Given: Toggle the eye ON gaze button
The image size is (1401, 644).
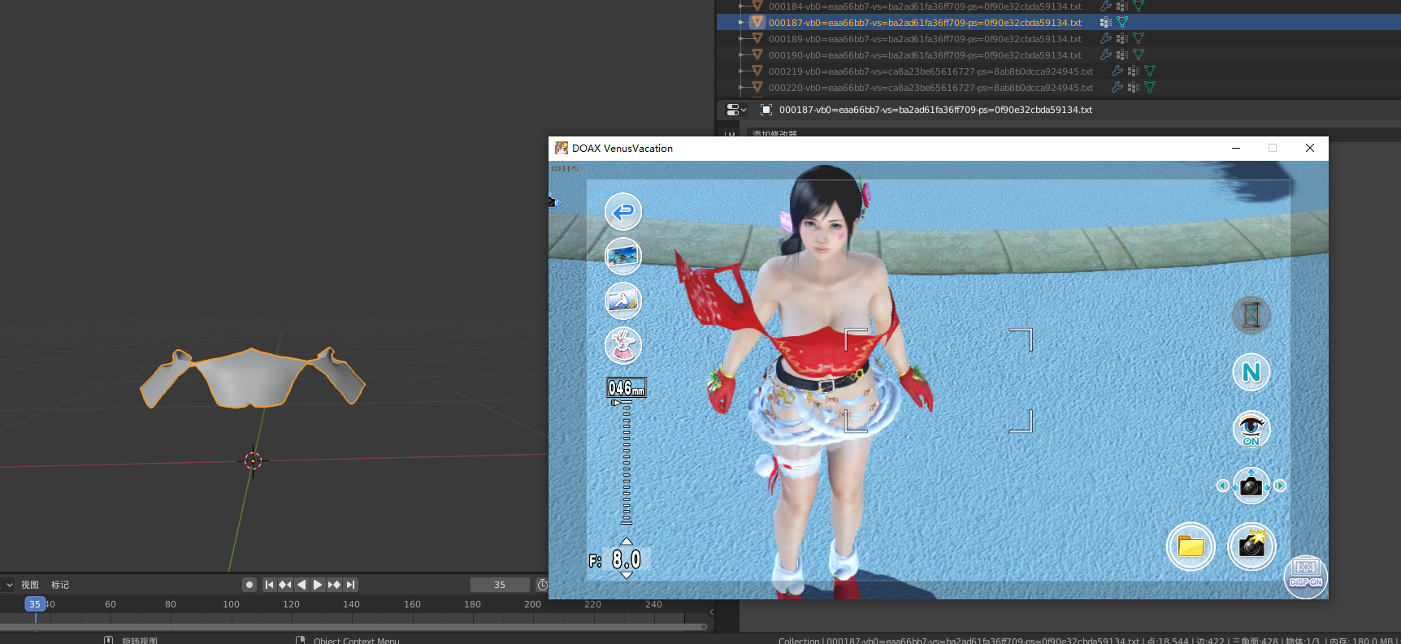Looking at the screenshot, I should point(1251,430).
